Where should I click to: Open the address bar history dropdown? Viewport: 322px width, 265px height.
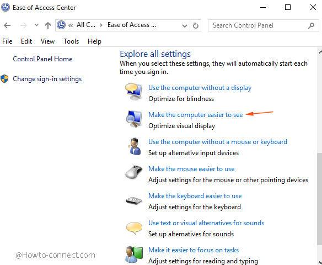point(185,26)
